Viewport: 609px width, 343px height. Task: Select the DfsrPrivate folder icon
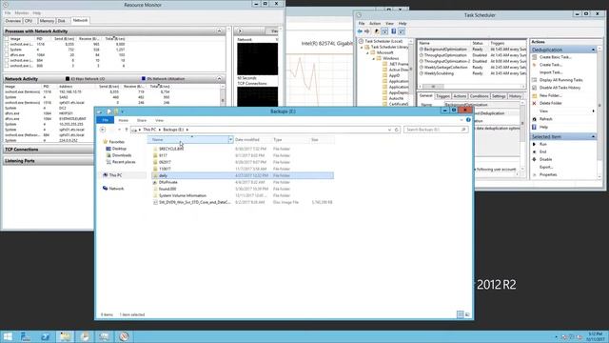coord(155,182)
